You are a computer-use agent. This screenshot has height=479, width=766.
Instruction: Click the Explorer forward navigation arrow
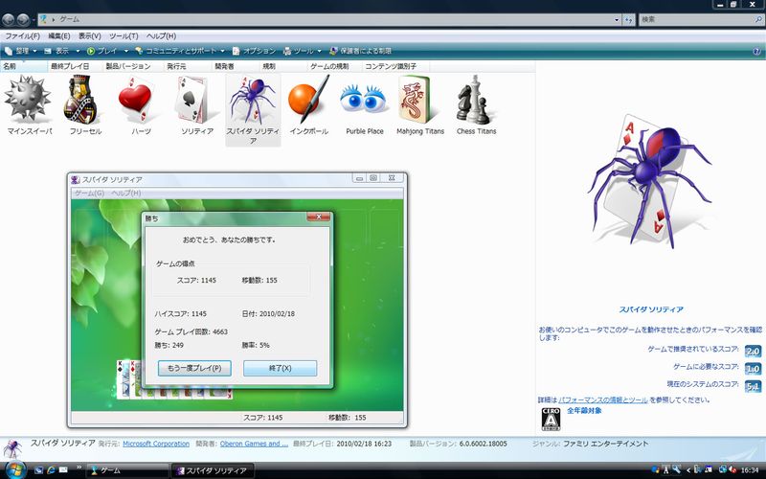23,19
